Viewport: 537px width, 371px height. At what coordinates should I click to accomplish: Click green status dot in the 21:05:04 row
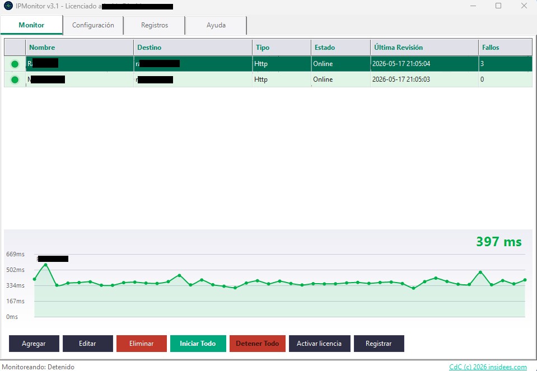click(x=15, y=64)
